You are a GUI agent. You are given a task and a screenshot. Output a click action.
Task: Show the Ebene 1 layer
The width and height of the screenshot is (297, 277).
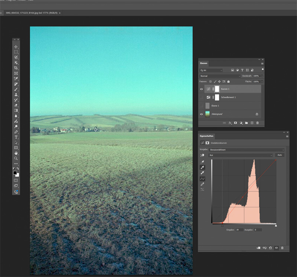[x=201, y=106]
